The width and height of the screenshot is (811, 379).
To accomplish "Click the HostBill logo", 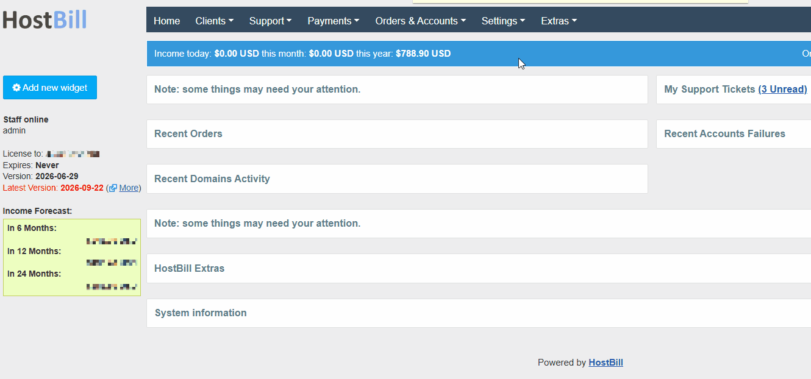I will pyautogui.click(x=45, y=19).
